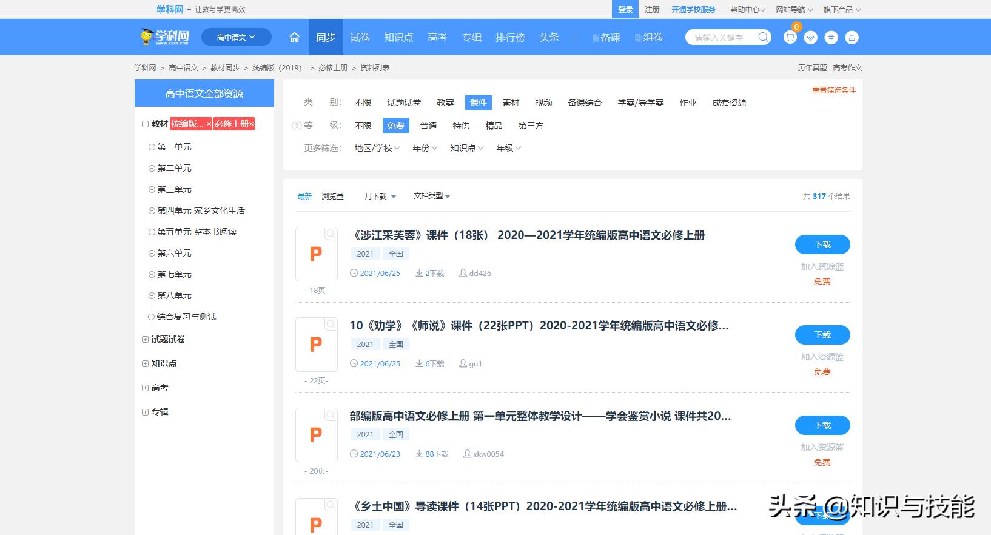Switch to the 试卷 navigation tab

tap(360, 38)
